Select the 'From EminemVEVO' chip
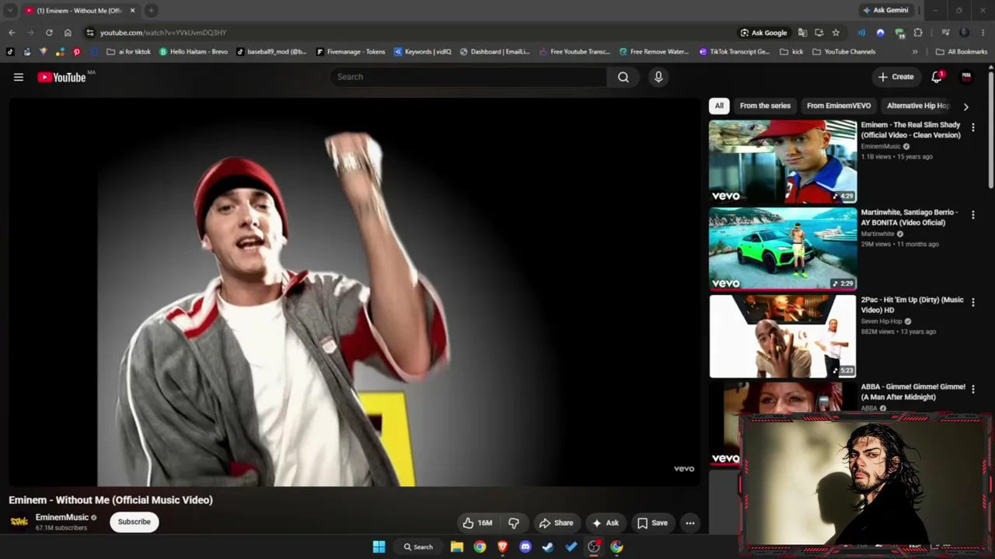Image resolution: width=995 pixels, height=559 pixels. click(839, 106)
